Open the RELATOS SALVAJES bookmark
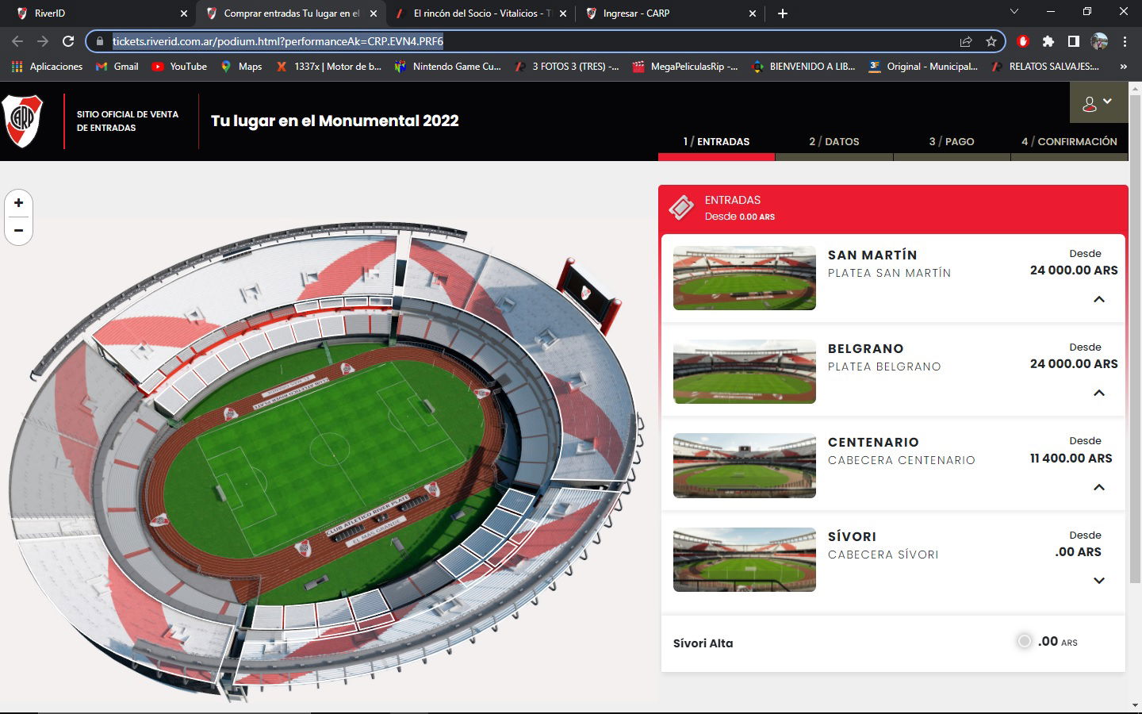This screenshot has width=1142, height=714. pyautogui.click(x=1045, y=67)
